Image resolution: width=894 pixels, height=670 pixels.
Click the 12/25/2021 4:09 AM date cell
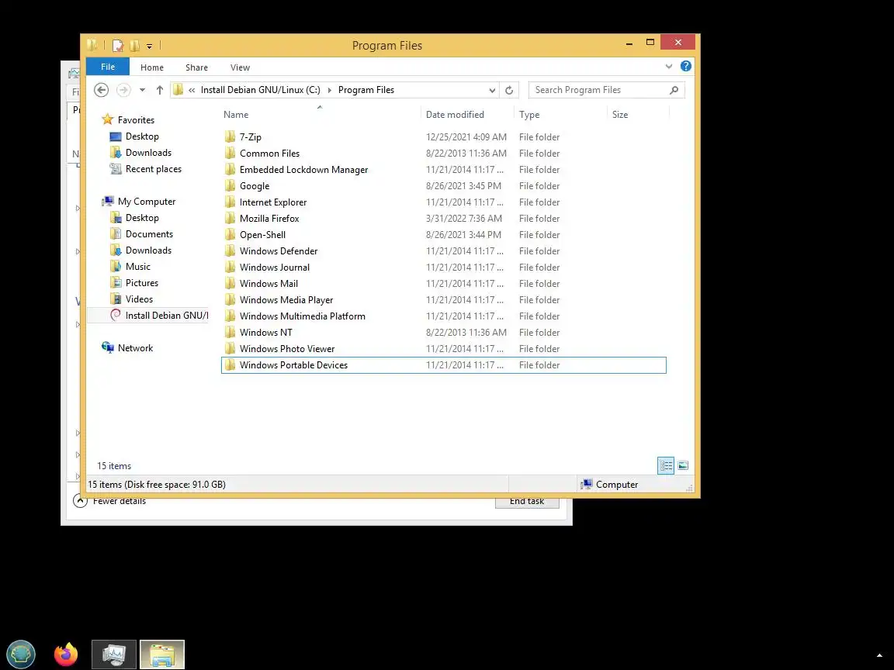pyautogui.click(x=466, y=136)
